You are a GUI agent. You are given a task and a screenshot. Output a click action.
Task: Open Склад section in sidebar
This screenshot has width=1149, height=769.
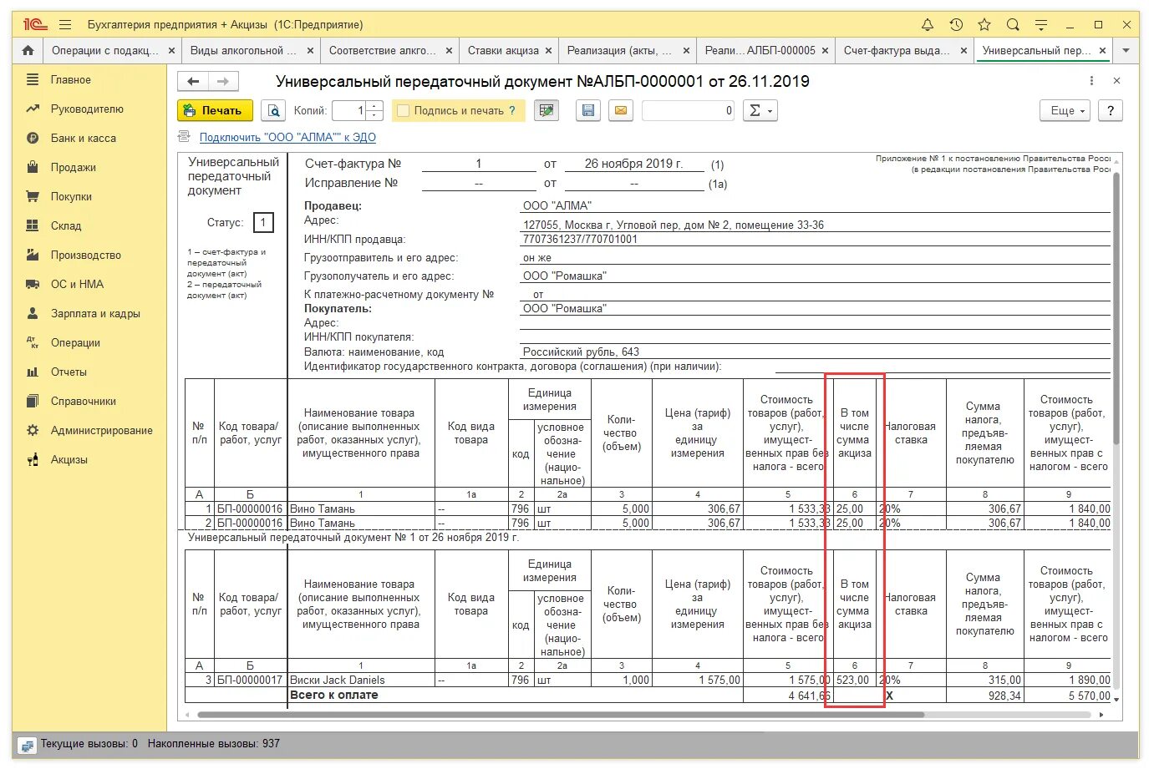[x=66, y=225]
